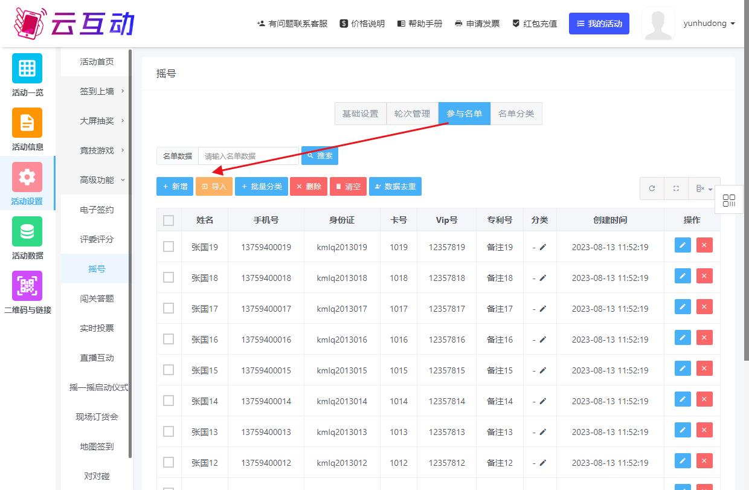Open 活动信息 document icon
Viewport: 749px width, 490px height.
coord(27,123)
